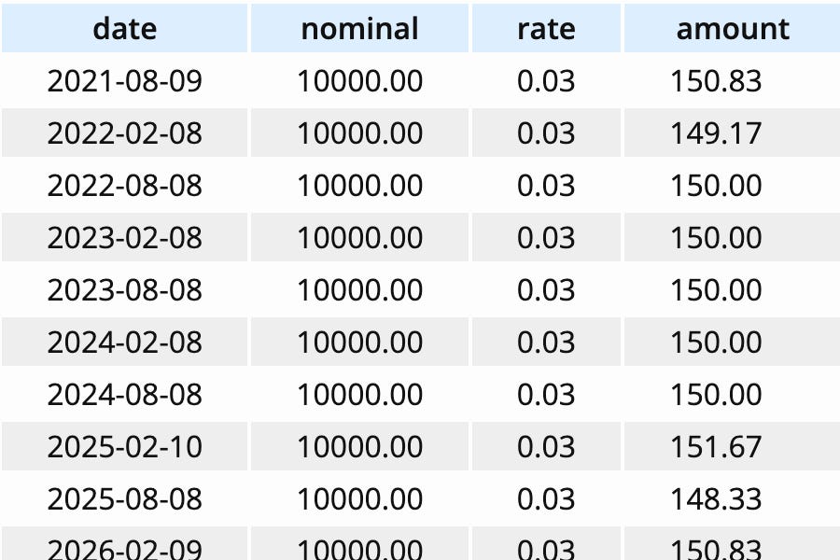840x560 pixels.
Task: Select the row dated 2021-08-09
Action: (x=124, y=81)
